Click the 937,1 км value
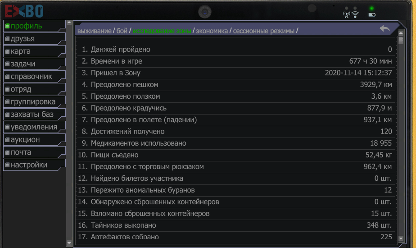Screen dimensions: 416x248 pyautogui.click(x=378, y=119)
